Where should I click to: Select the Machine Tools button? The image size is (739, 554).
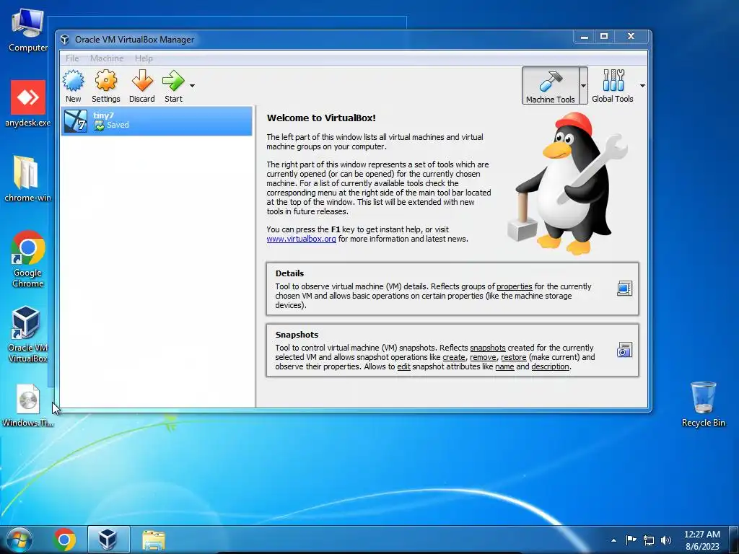(x=550, y=86)
